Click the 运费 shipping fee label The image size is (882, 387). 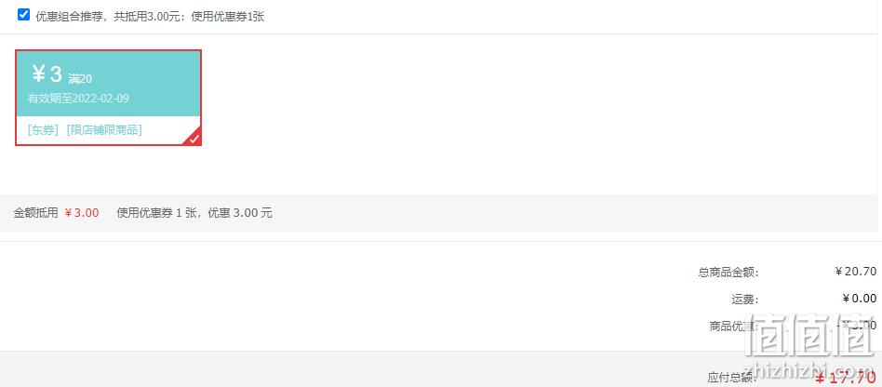tap(745, 300)
